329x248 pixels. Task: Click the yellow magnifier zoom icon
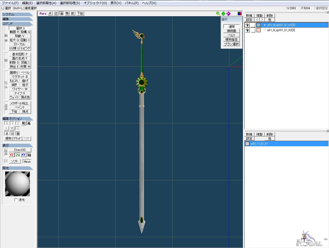(218, 13)
